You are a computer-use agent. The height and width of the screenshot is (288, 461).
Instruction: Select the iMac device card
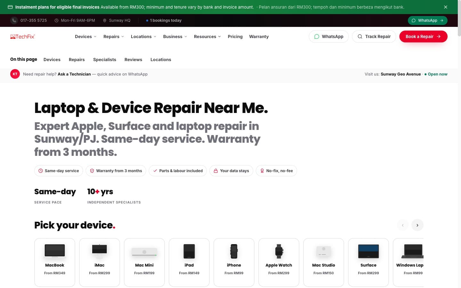[x=100, y=262]
